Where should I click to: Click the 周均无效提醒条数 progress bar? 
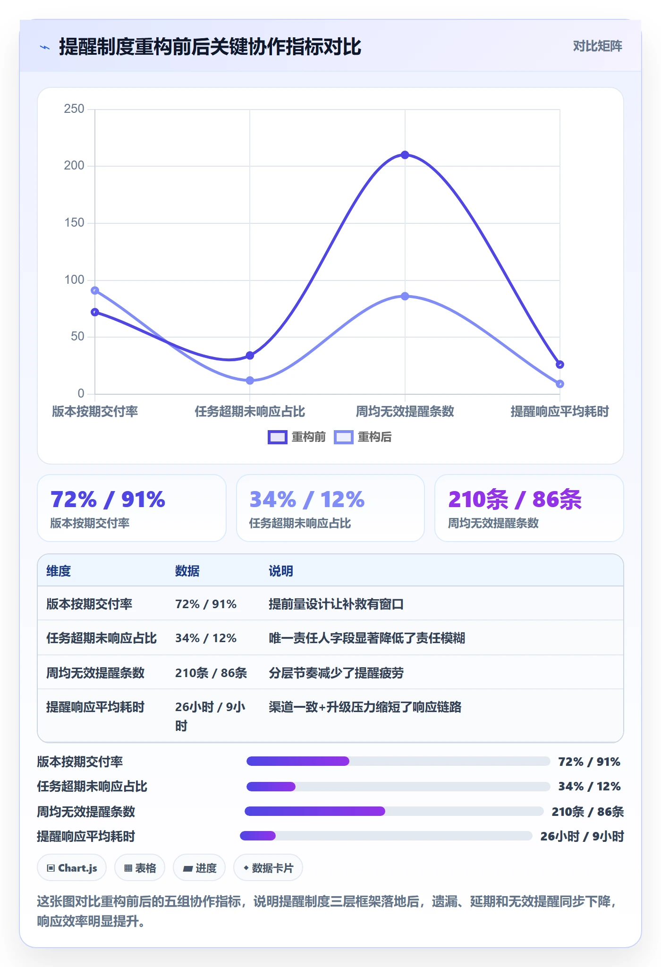click(x=394, y=811)
